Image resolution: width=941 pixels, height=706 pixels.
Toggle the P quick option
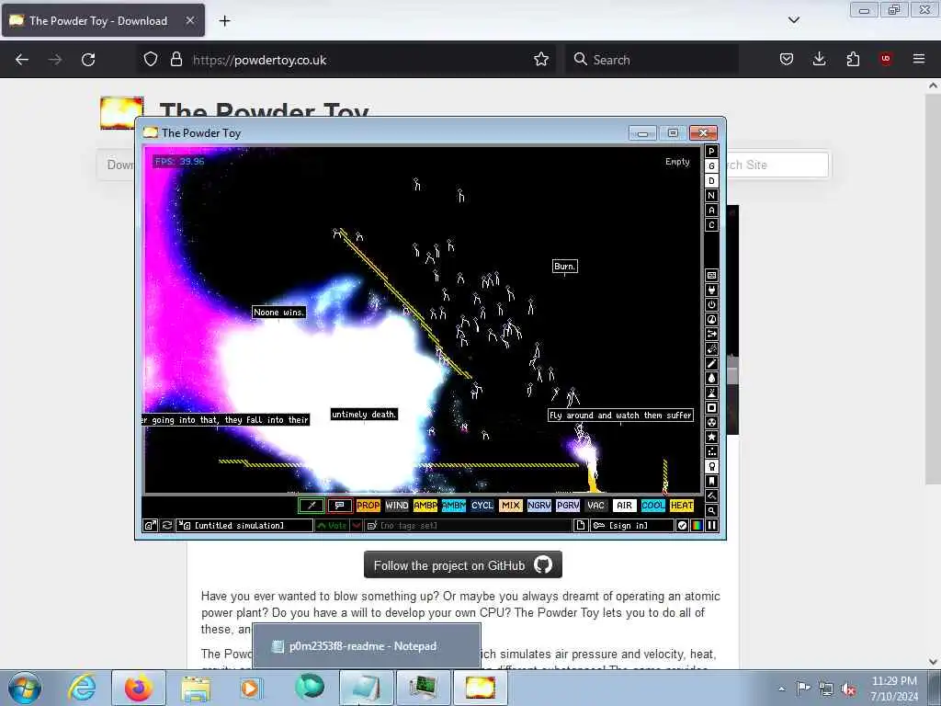click(711, 152)
